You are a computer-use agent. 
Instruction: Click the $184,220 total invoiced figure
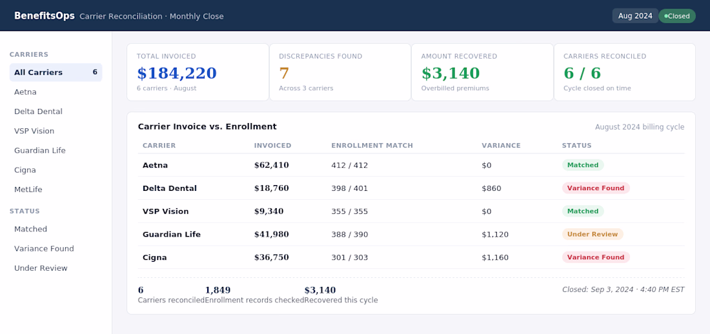[177, 74]
